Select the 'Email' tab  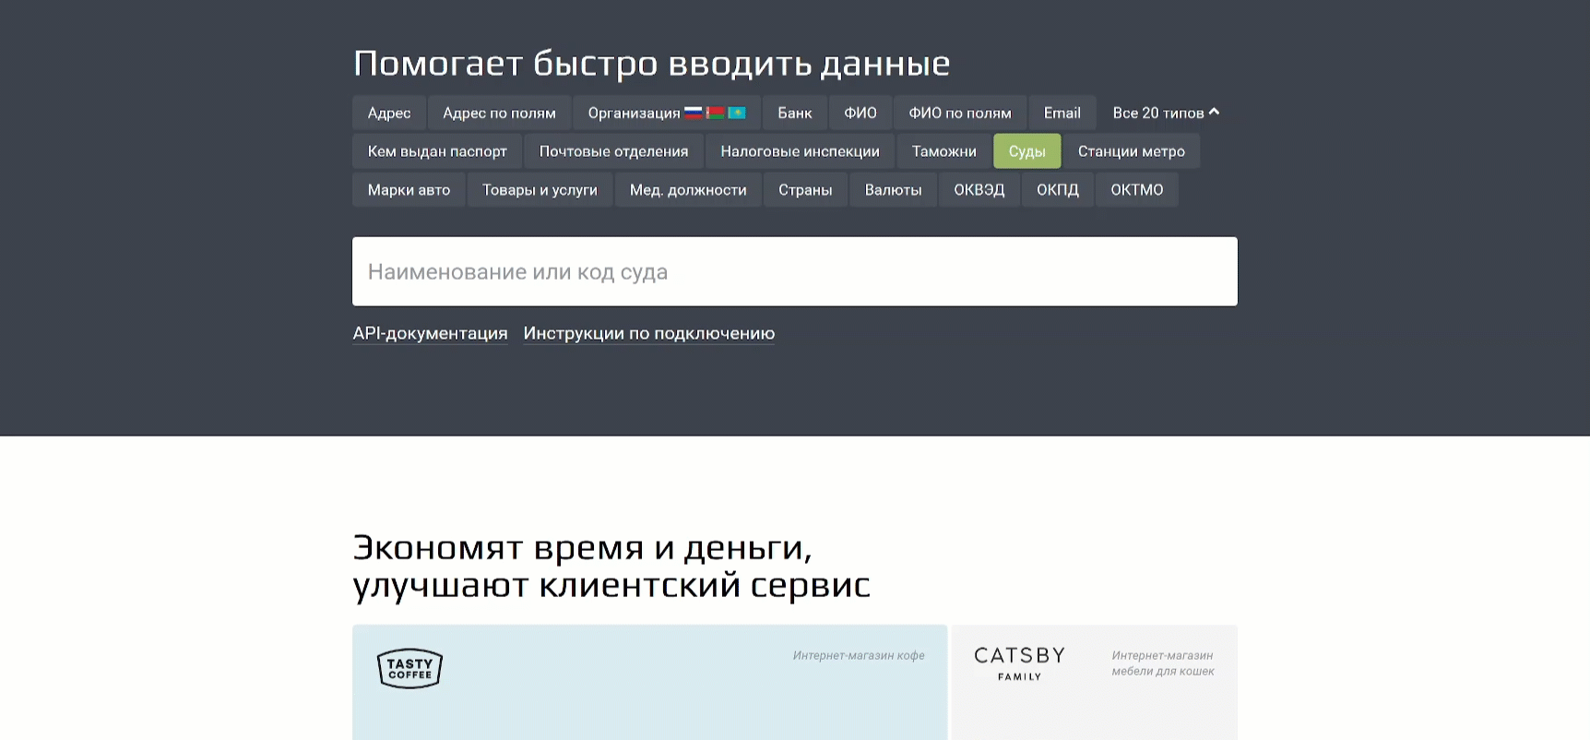coord(1062,113)
